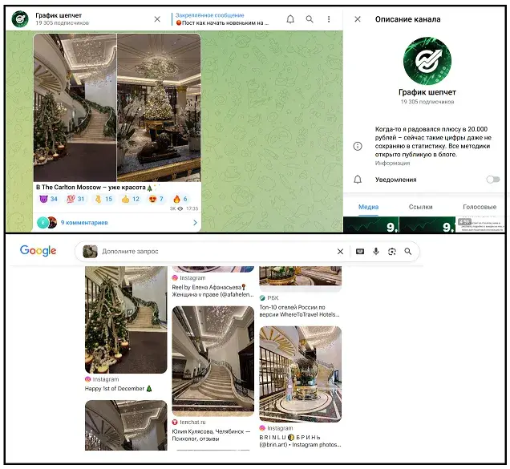Image resolution: width=510 pixels, height=469 pixels.
Task: Click the 19 305 подписчиков header text
Action: pyautogui.click(x=62, y=22)
